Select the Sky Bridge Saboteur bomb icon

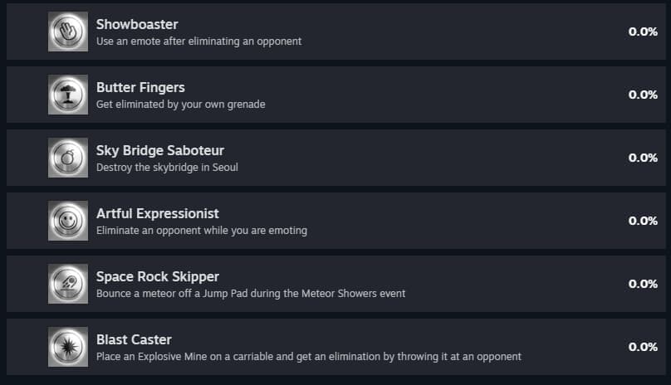tap(68, 158)
